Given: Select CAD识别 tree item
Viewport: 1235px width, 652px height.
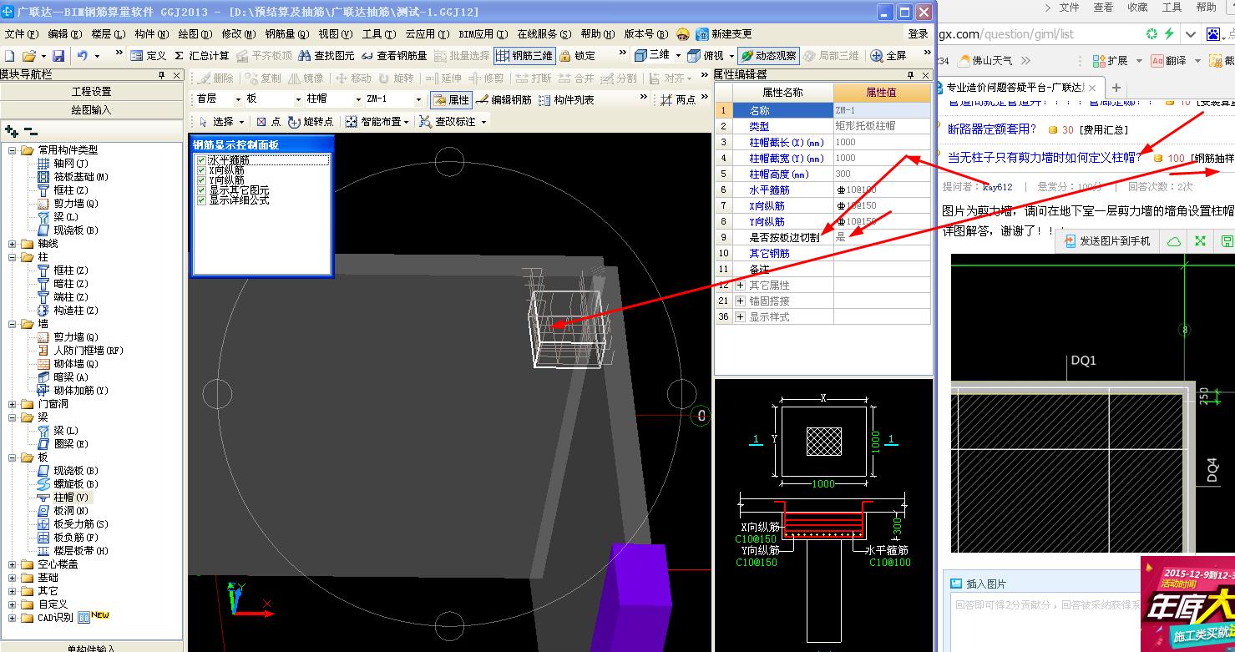Looking at the screenshot, I should (x=56, y=618).
